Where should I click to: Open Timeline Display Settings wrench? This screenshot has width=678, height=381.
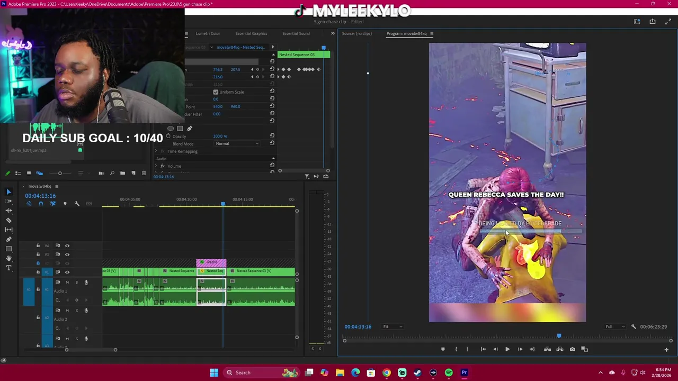(x=77, y=204)
